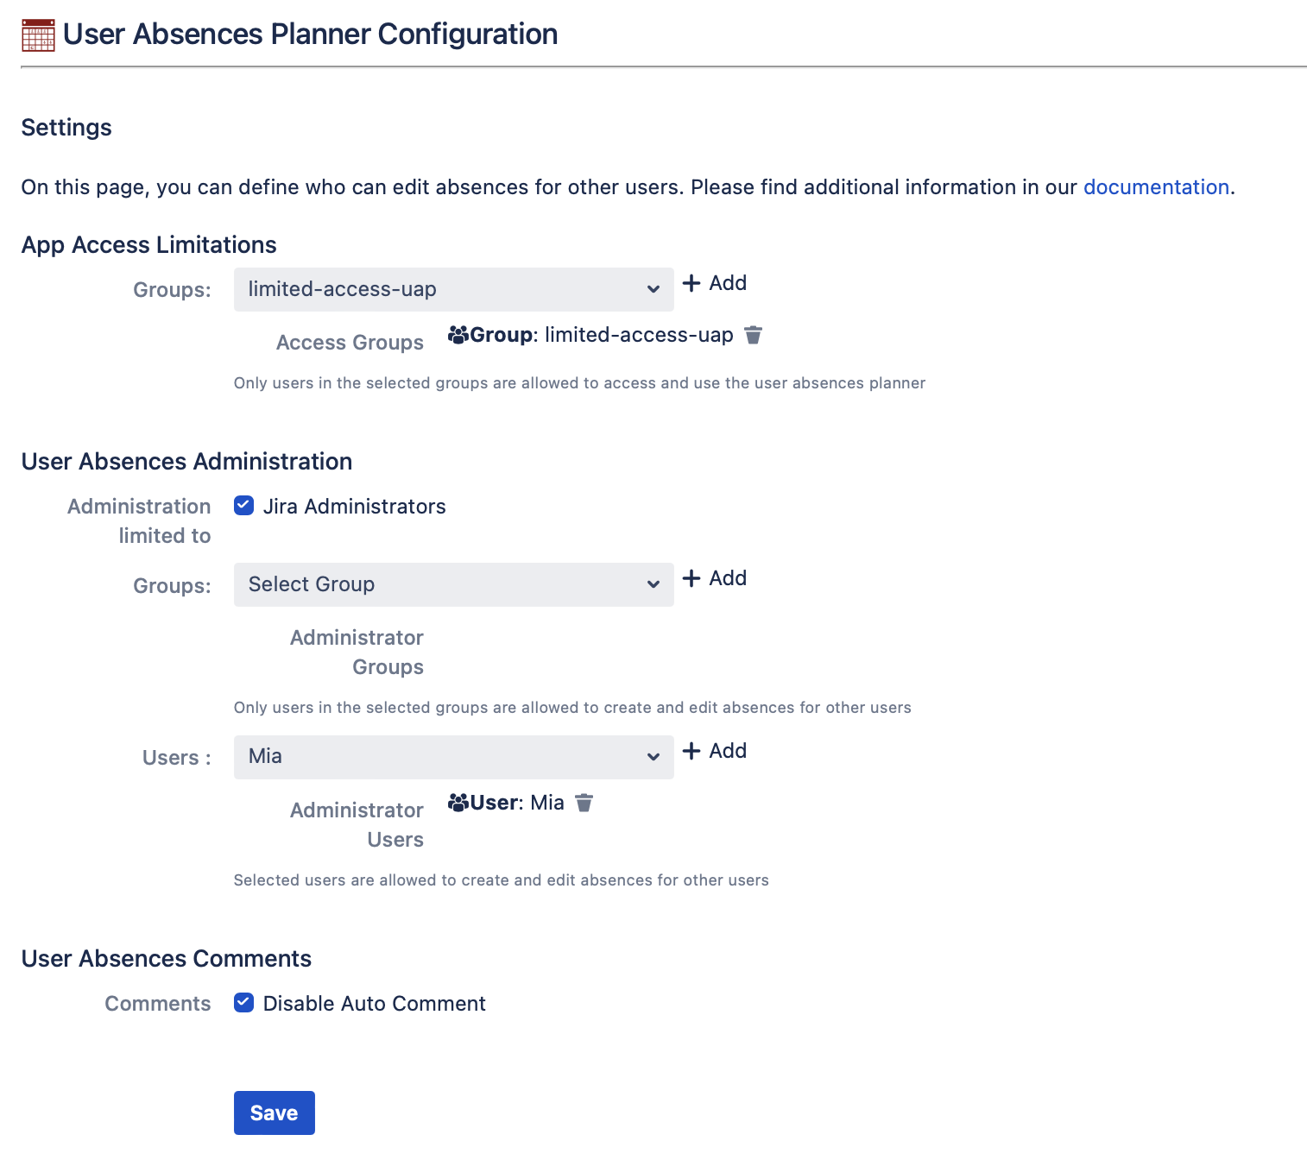Click the plus icon to add access group
Image resolution: width=1307 pixels, height=1160 pixels.
691,283
